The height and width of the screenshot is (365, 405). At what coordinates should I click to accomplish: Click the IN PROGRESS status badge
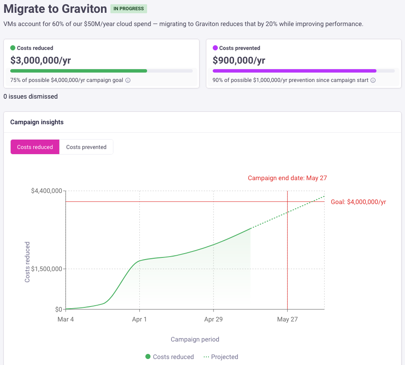[x=129, y=9]
